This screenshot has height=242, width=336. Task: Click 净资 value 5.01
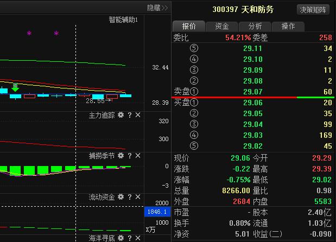click(x=243, y=234)
